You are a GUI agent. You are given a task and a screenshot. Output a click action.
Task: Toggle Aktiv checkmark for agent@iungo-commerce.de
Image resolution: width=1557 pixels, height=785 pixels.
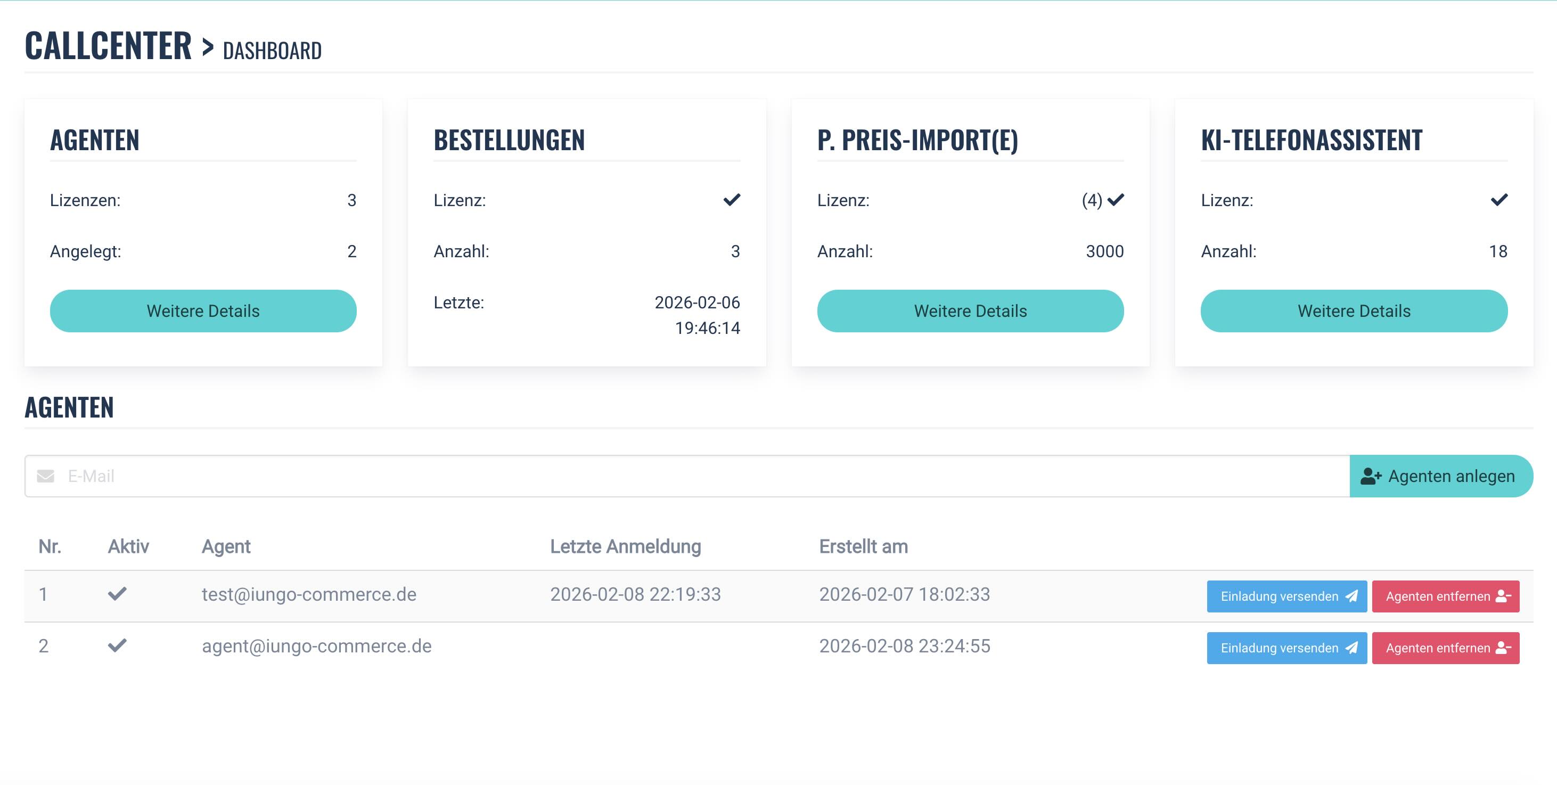[x=117, y=645]
